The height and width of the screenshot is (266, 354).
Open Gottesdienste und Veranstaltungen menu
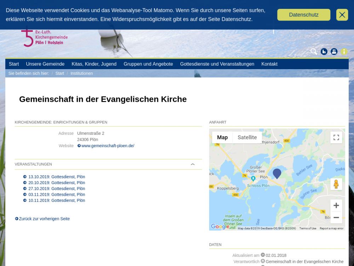coord(217,64)
